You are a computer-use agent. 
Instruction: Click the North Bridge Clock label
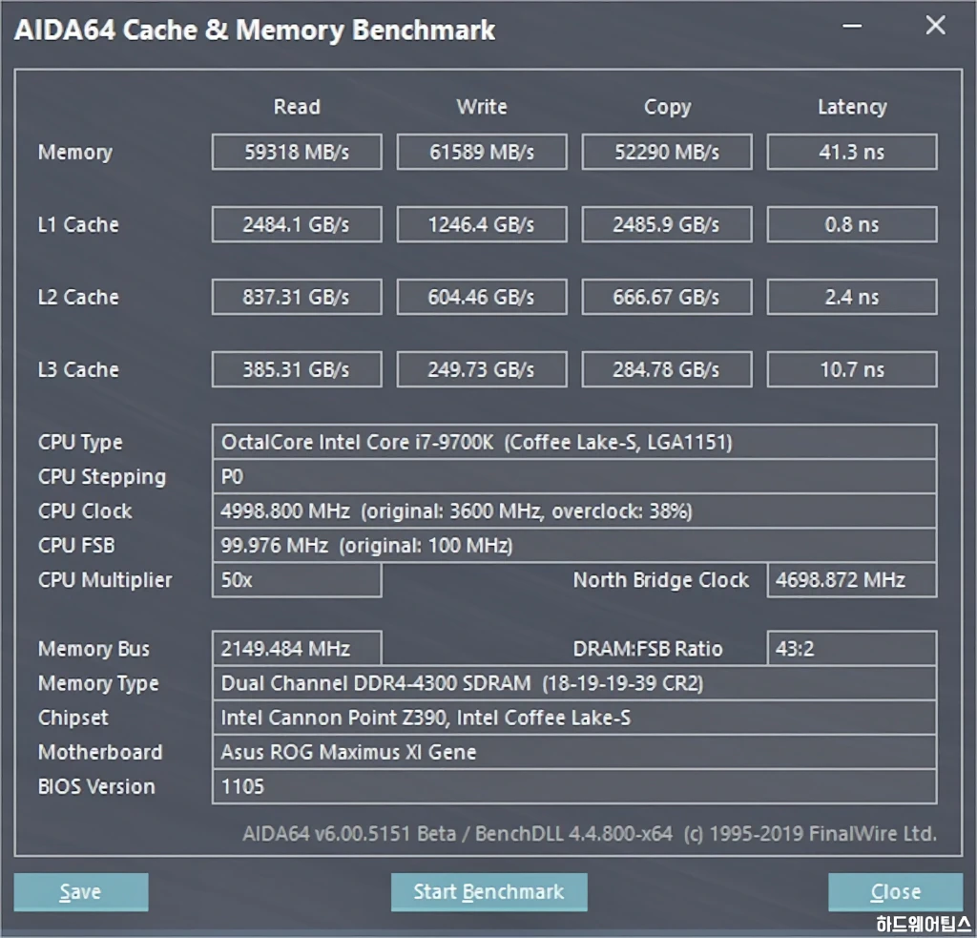pyautogui.click(x=661, y=580)
